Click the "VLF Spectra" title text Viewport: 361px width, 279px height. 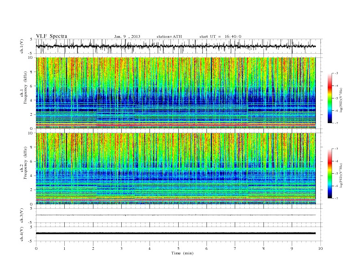(x=52, y=36)
